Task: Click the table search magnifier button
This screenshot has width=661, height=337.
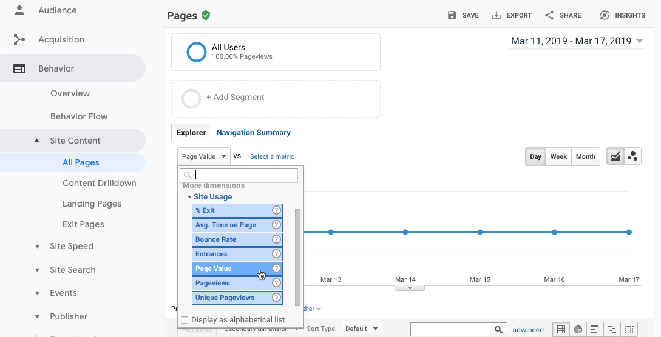Action: pyautogui.click(x=498, y=329)
